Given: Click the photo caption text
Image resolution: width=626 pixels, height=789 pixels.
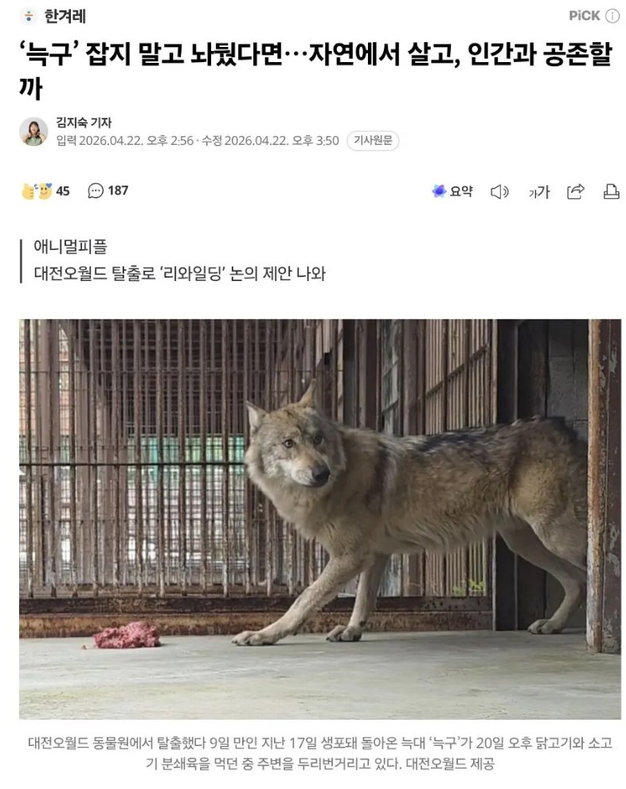Looking at the screenshot, I should [320, 753].
